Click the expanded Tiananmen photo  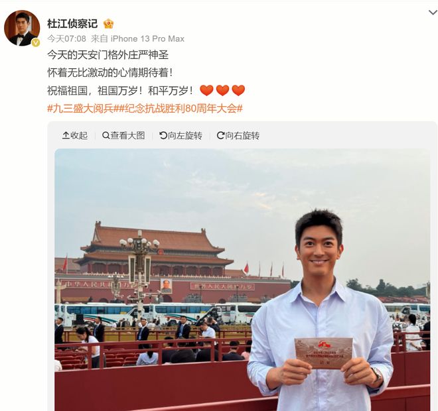tap(242, 280)
